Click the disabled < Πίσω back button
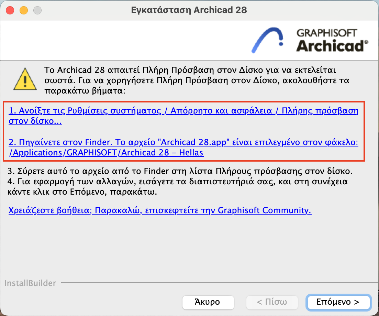This screenshot has width=379, height=316. 272,302
